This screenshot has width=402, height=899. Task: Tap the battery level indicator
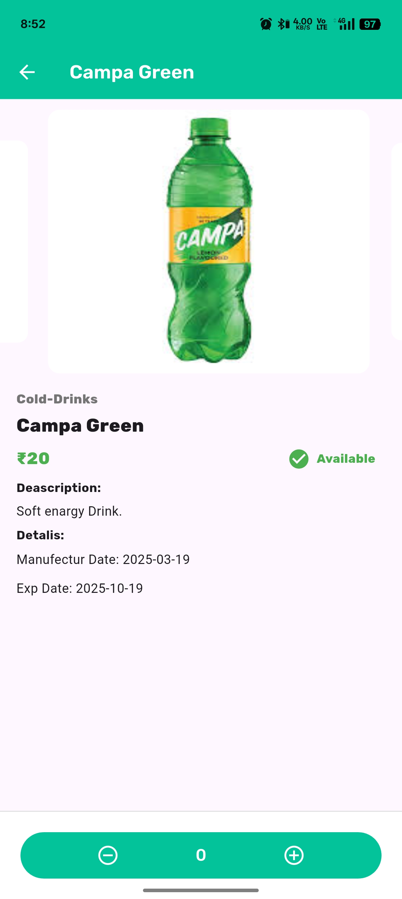pyautogui.click(x=370, y=24)
